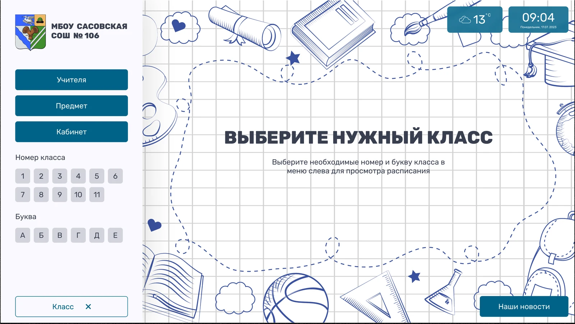Choose class letter А
This screenshot has height=324, width=575.
pyautogui.click(x=23, y=235)
